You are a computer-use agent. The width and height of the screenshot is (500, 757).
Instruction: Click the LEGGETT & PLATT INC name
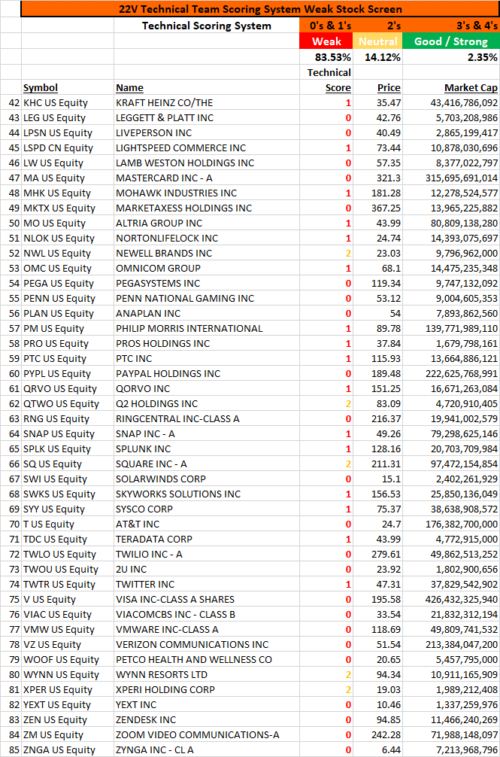165,118
